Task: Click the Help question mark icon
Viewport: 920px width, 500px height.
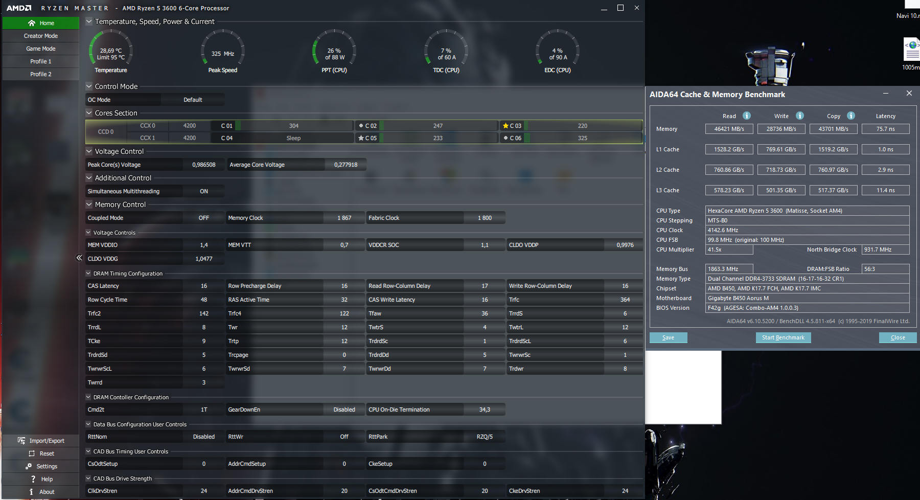Action: (33, 479)
